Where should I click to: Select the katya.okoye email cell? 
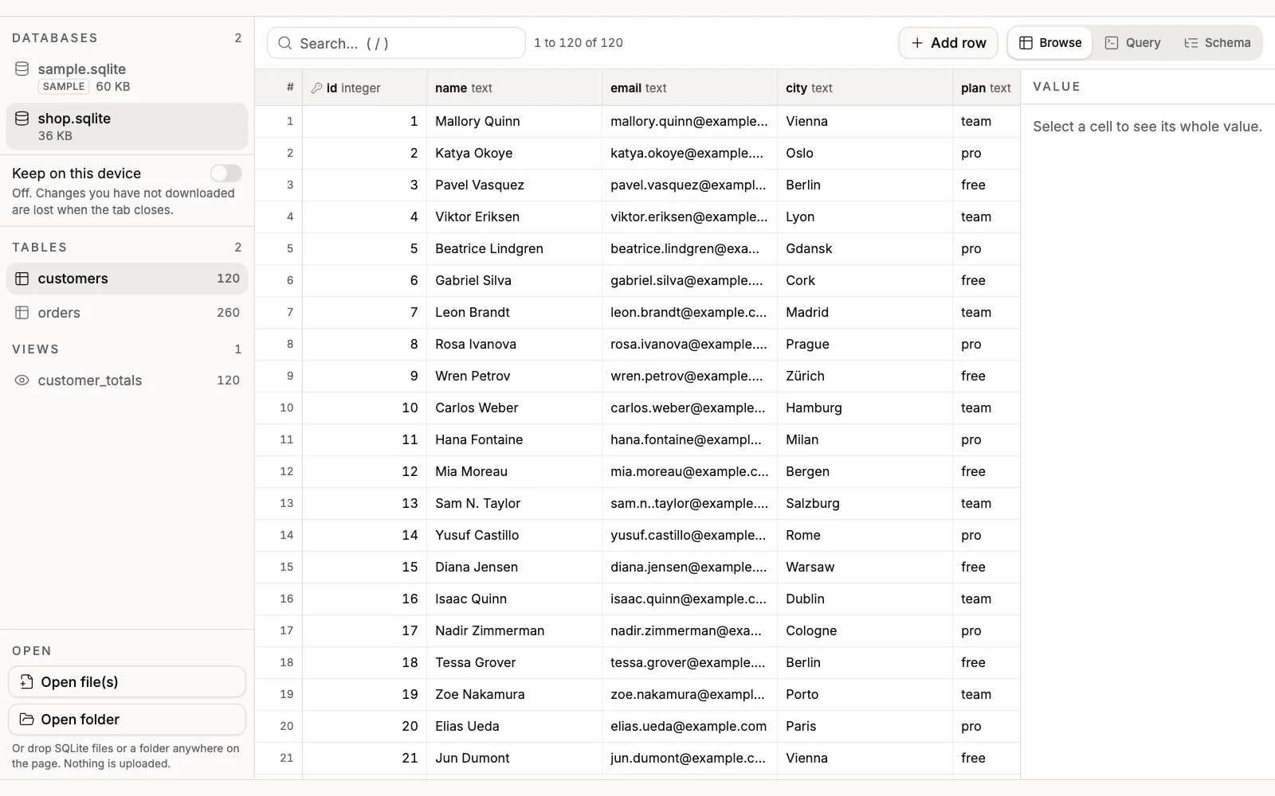[x=689, y=154]
